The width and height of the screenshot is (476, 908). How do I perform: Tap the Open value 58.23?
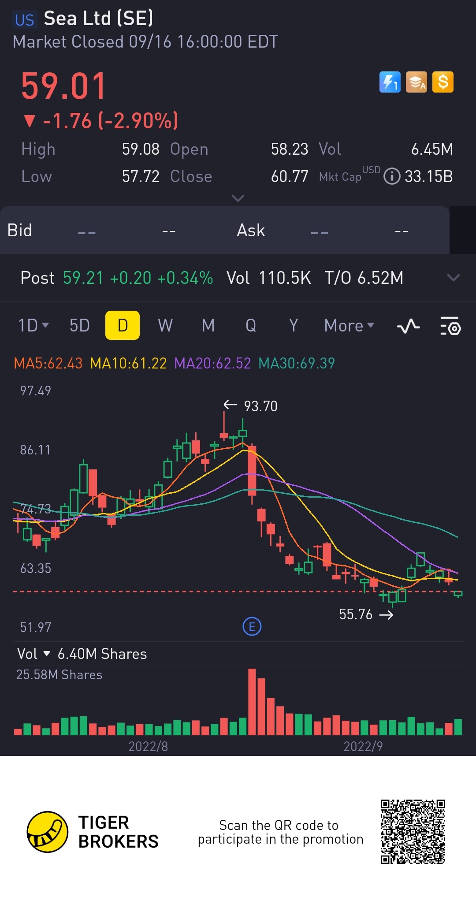point(290,149)
